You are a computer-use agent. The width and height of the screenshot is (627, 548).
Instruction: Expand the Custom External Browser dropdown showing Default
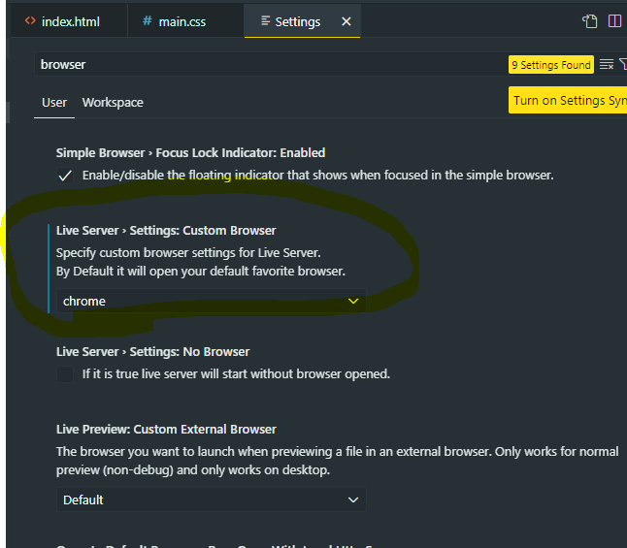tap(212, 500)
